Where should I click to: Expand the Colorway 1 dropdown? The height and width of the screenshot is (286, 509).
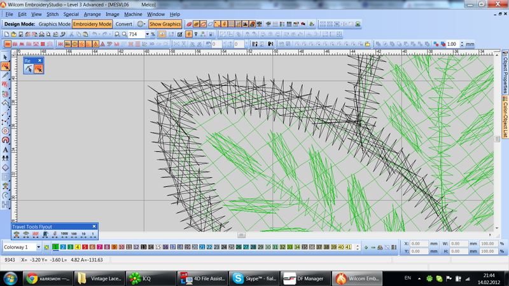38,247
